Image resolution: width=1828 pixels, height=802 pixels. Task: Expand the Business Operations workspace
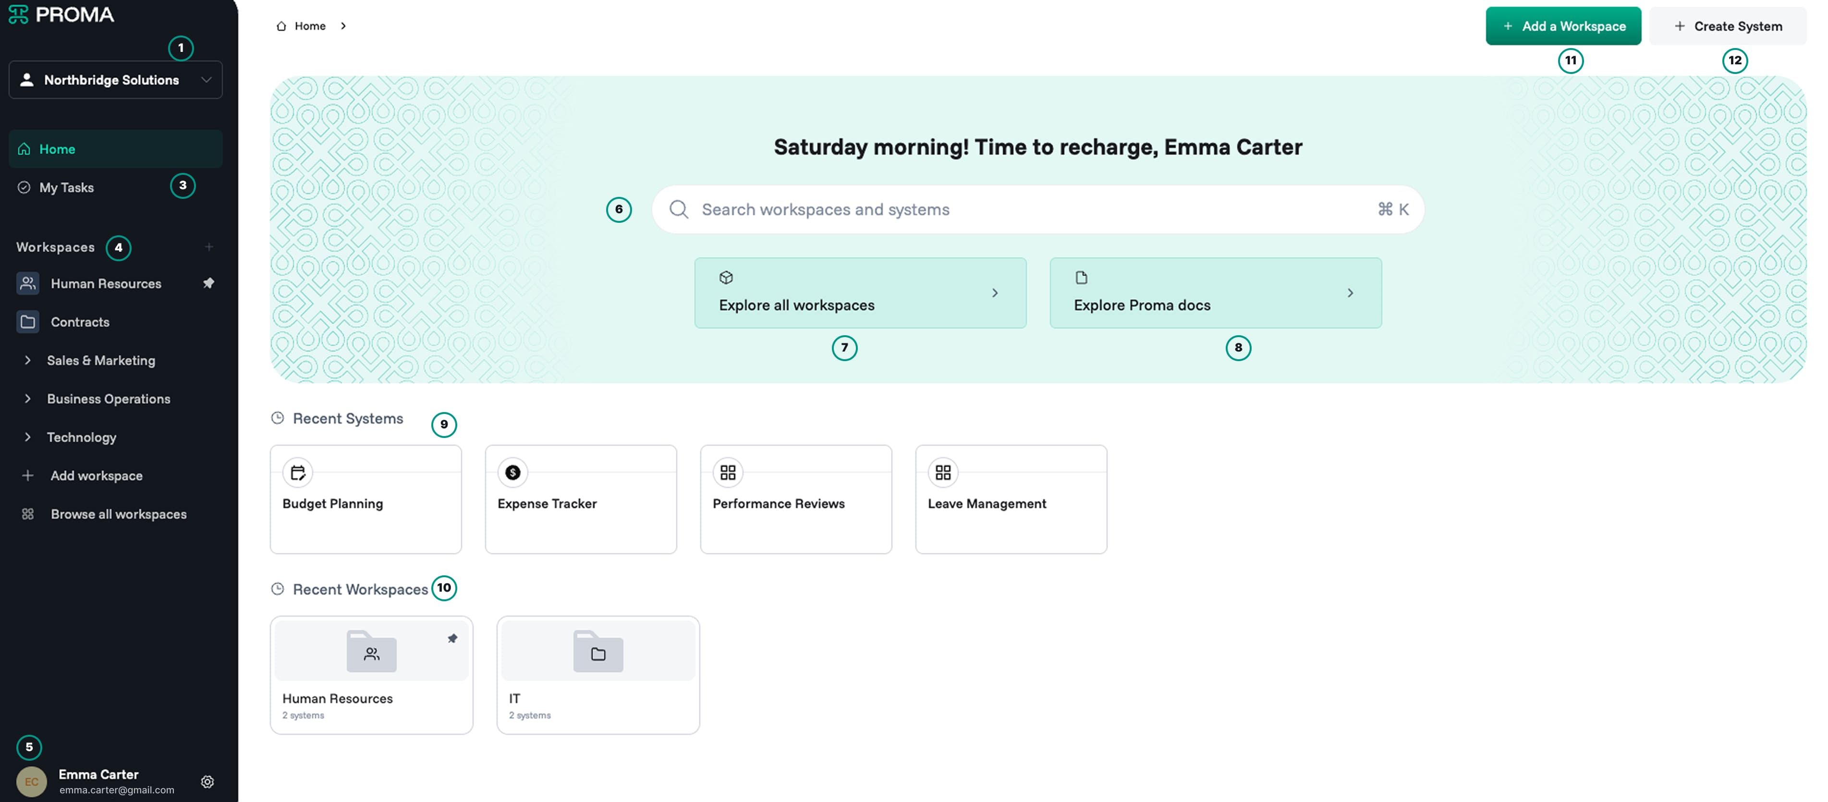pos(28,399)
